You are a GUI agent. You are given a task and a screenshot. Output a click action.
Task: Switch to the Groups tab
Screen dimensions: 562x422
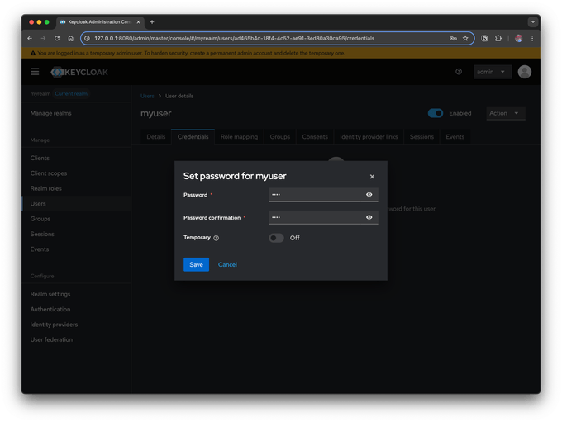click(x=280, y=137)
